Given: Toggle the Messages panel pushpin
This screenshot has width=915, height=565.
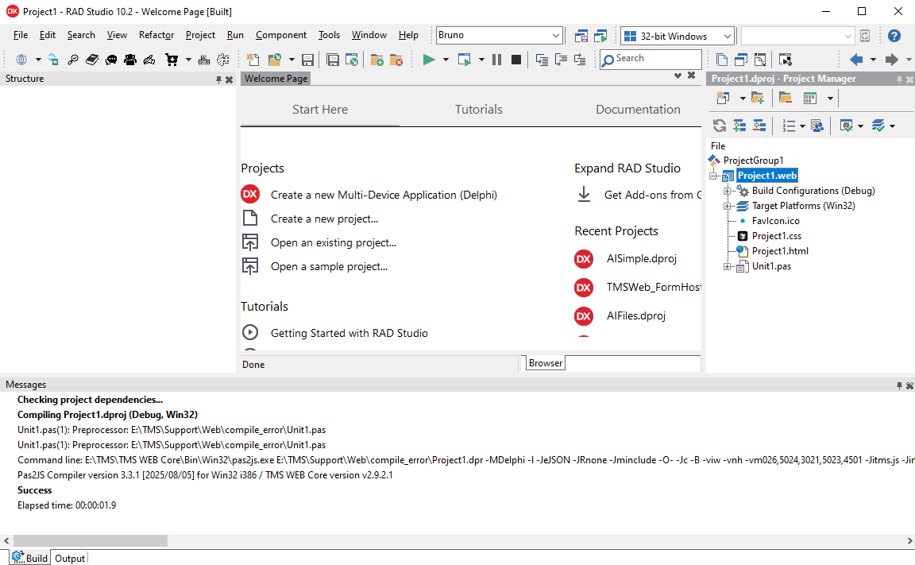Looking at the screenshot, I should coord(899,385).
